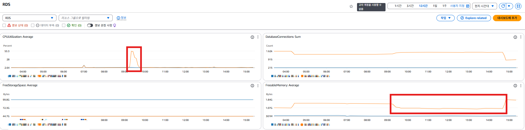Select the 1주 time range
525x130 pixels.
(x=444, y=6)
